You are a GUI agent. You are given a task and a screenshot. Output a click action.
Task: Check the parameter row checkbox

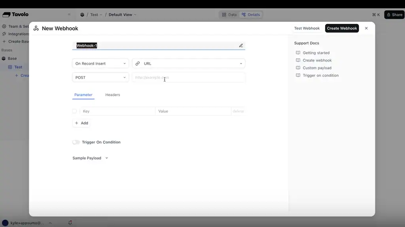coord(74,111)
